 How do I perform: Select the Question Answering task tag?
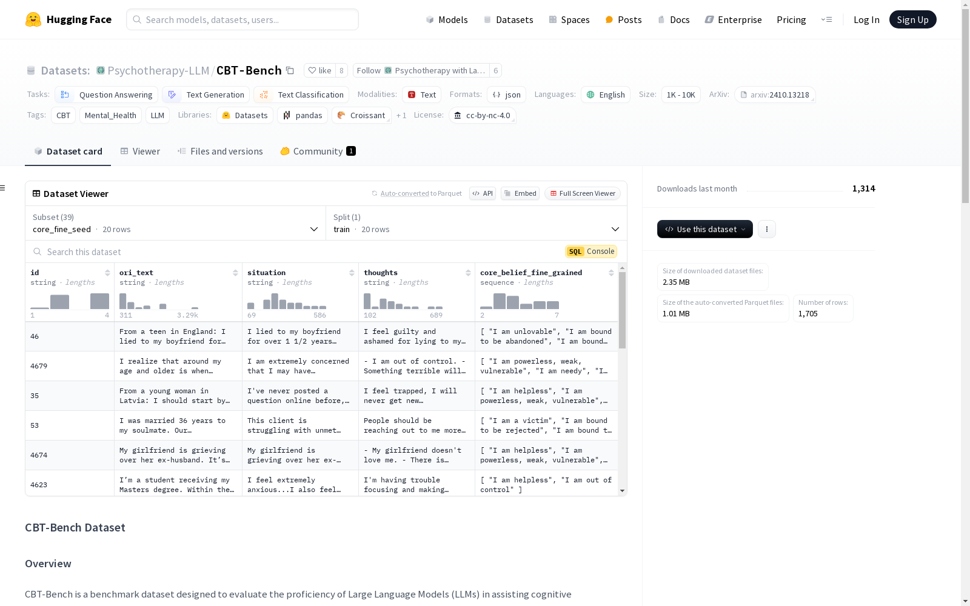[x=107, y=95]
